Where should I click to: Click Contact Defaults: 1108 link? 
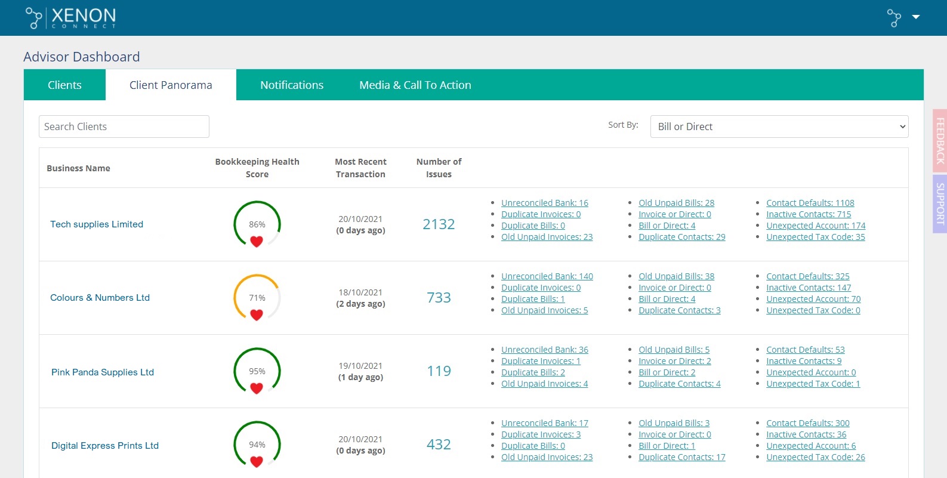tap(810, 203)
